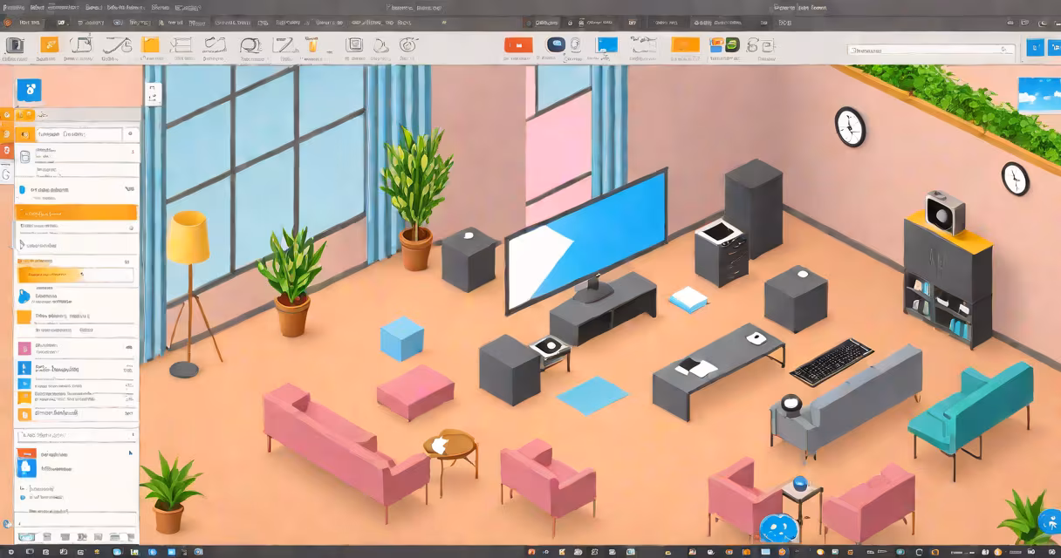This screenshot has width=1061, height=558.
Task: Click the blue smiley circle near bottom of room
Action: click(x=779, y=528)
